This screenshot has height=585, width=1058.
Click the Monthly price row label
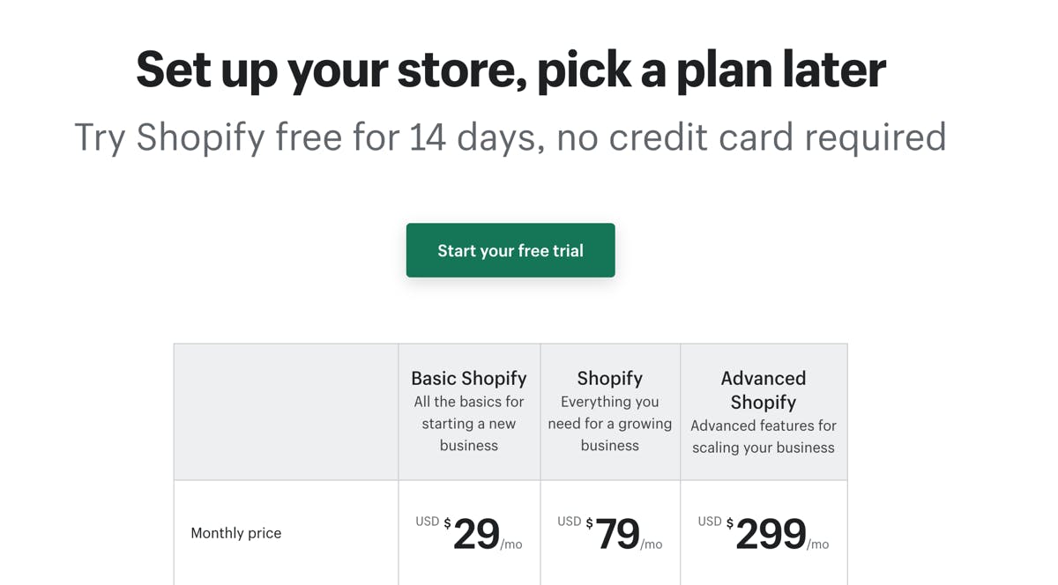236,533
